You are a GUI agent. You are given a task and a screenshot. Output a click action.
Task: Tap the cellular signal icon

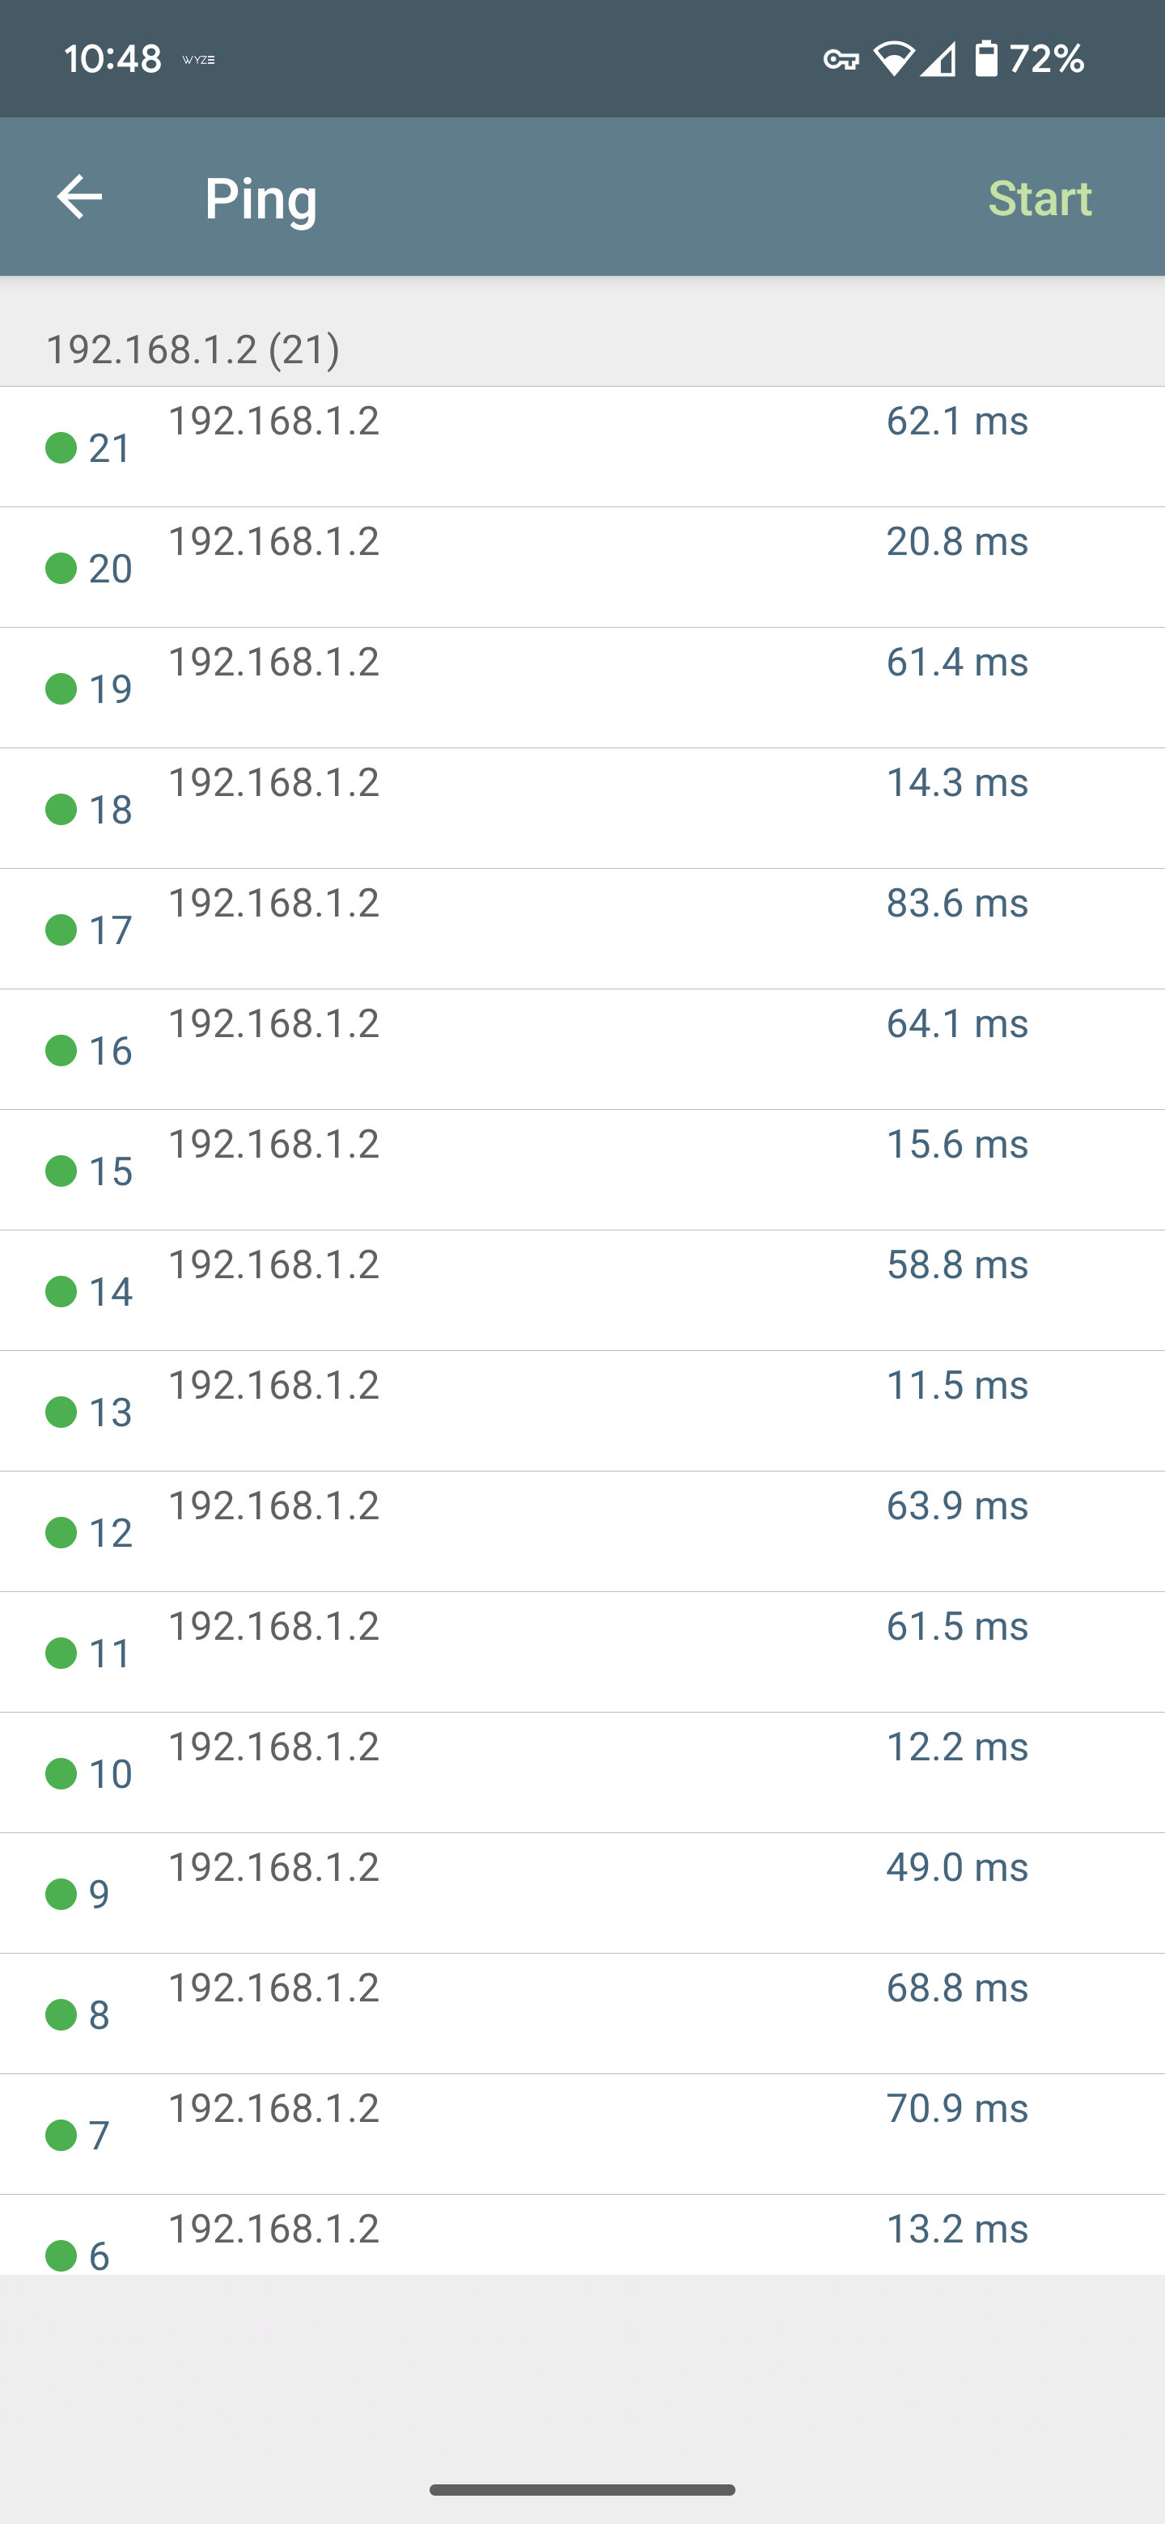click(938, 59)
